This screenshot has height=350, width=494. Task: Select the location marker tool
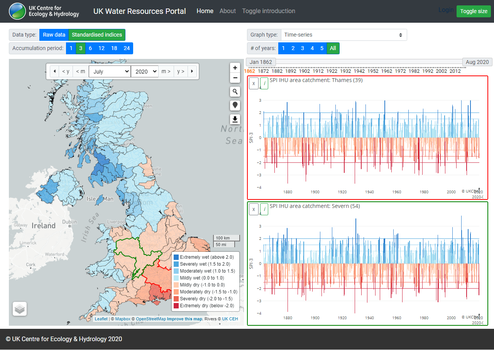click(x=235, y=105)
